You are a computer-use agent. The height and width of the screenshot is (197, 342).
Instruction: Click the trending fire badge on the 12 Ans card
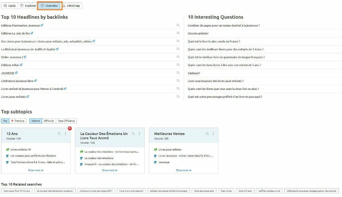[69, 128]
